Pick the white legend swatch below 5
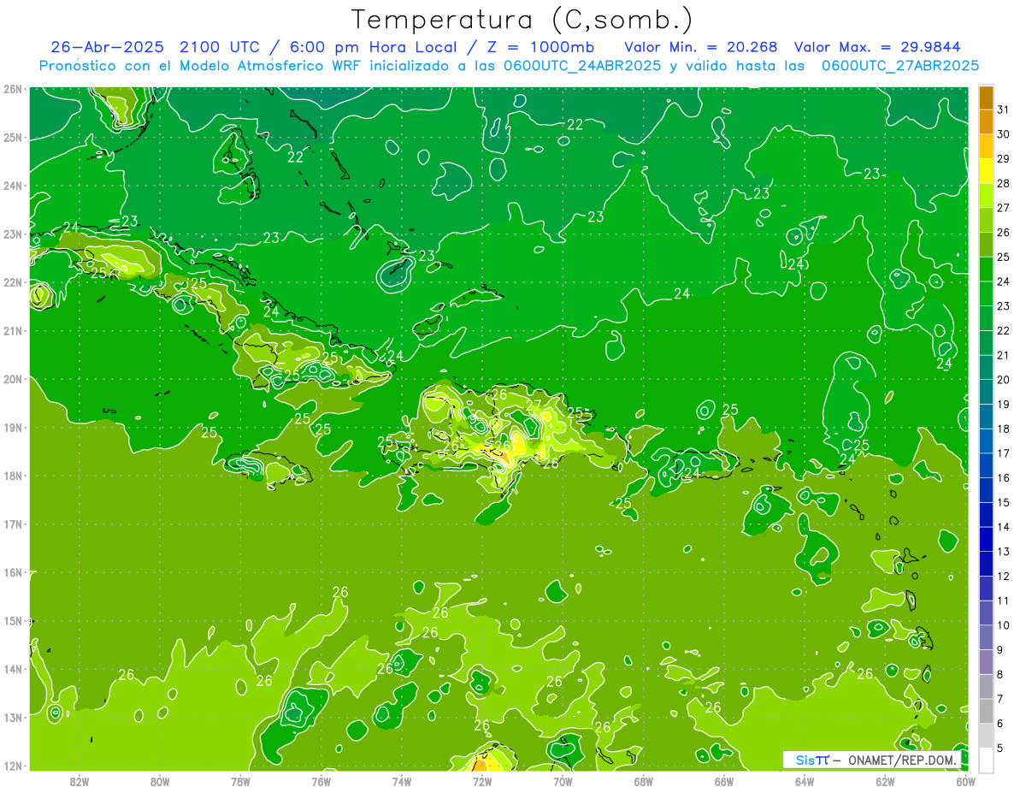The width and height of the screenshot is (1026, 793). pos(986,759)
